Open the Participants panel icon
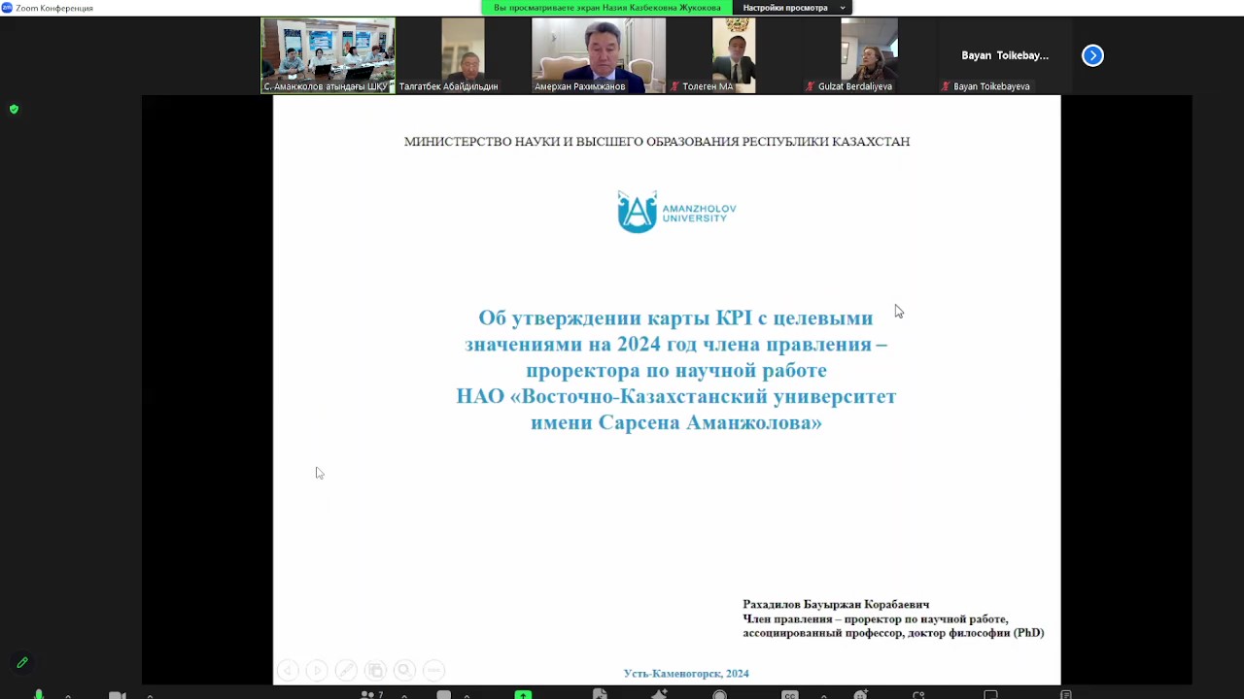The image size is (1244, 699). click(x=369, y=695)
